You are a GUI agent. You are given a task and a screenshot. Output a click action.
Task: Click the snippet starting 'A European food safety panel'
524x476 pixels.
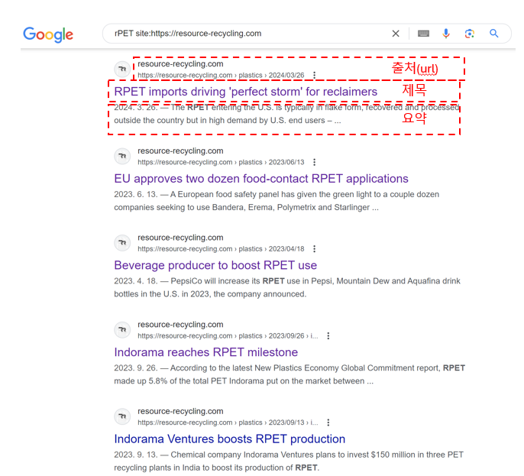coord(277,201)
